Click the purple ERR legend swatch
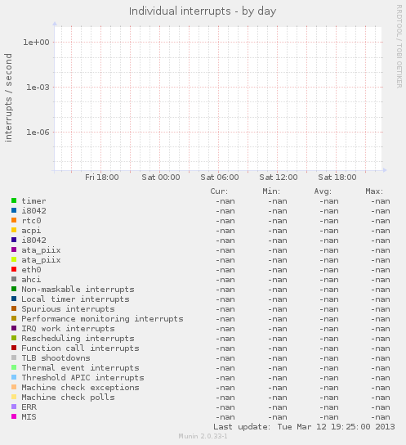The width and height of the screenshot is (406, 445). [14, 407]
